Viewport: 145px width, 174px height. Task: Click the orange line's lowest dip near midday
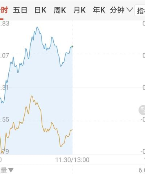pos(61,146)
